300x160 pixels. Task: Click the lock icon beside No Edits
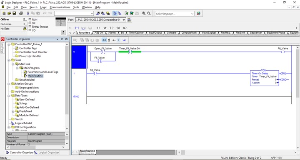click(25, 29)
